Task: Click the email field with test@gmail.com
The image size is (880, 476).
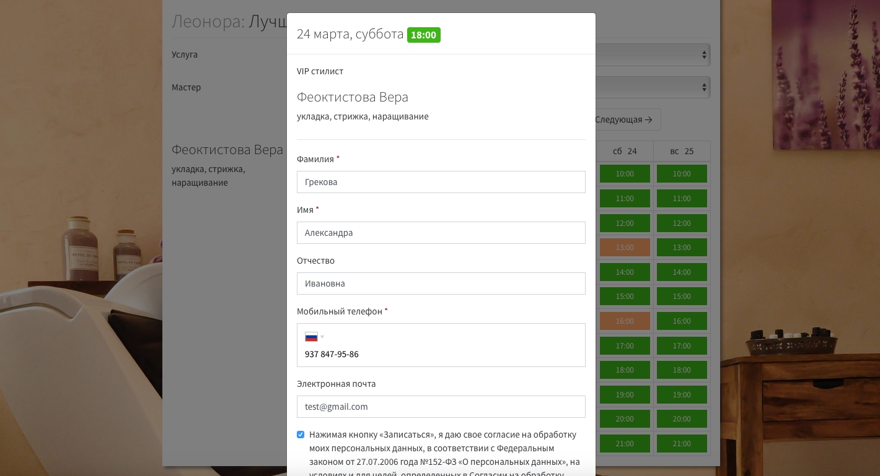Action: pos(441,407)
